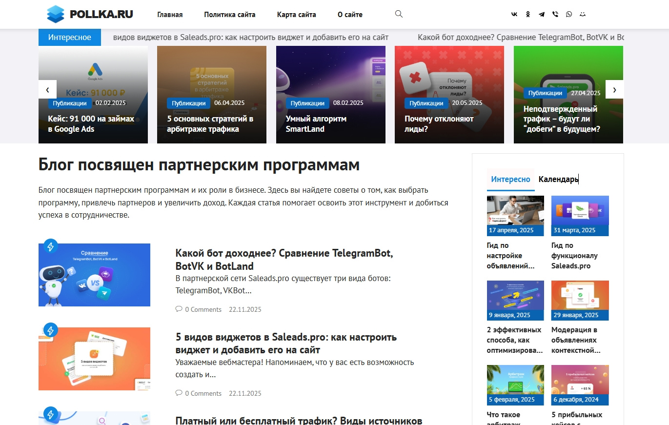Open ticker headline Какой бот доходнее

521,37
